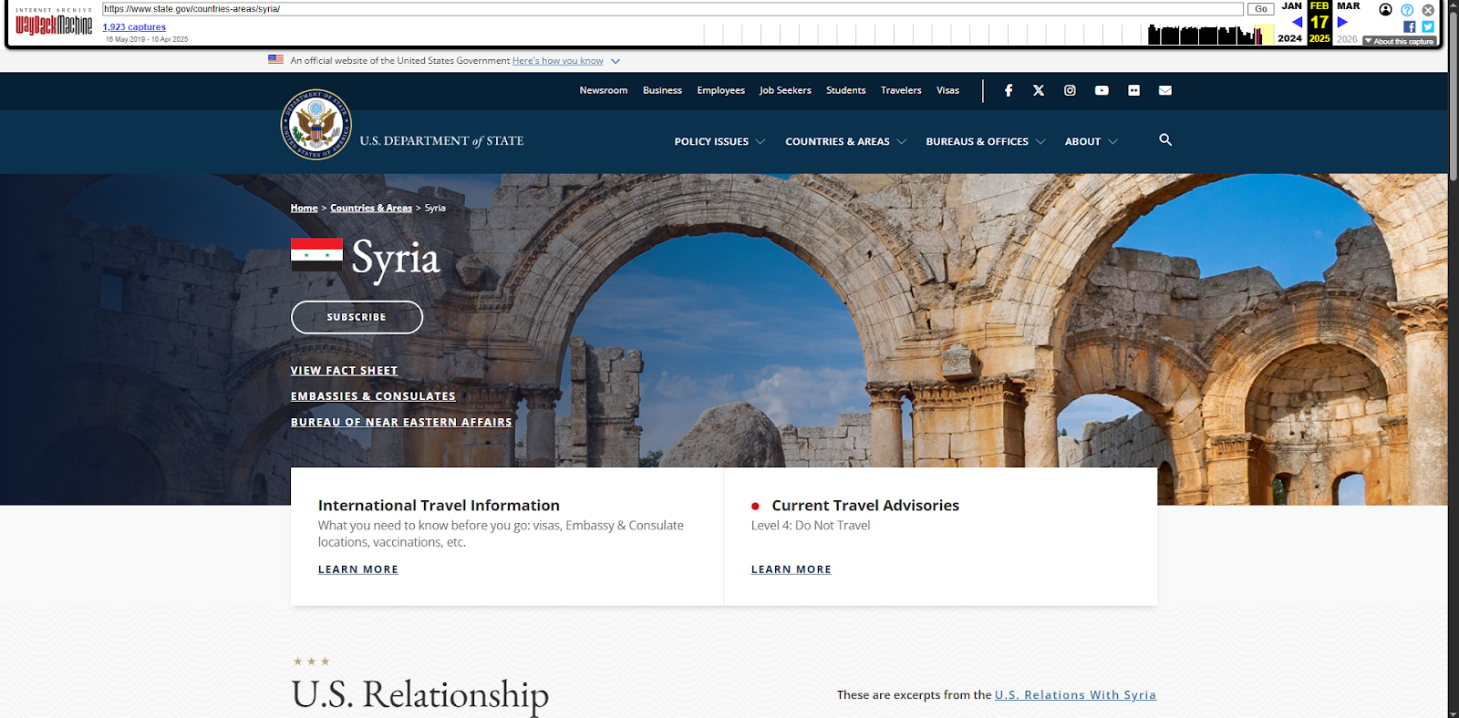The image size is (1459, 718).
Task: Click the YouTube icon in header
Action: point(1102,90)
